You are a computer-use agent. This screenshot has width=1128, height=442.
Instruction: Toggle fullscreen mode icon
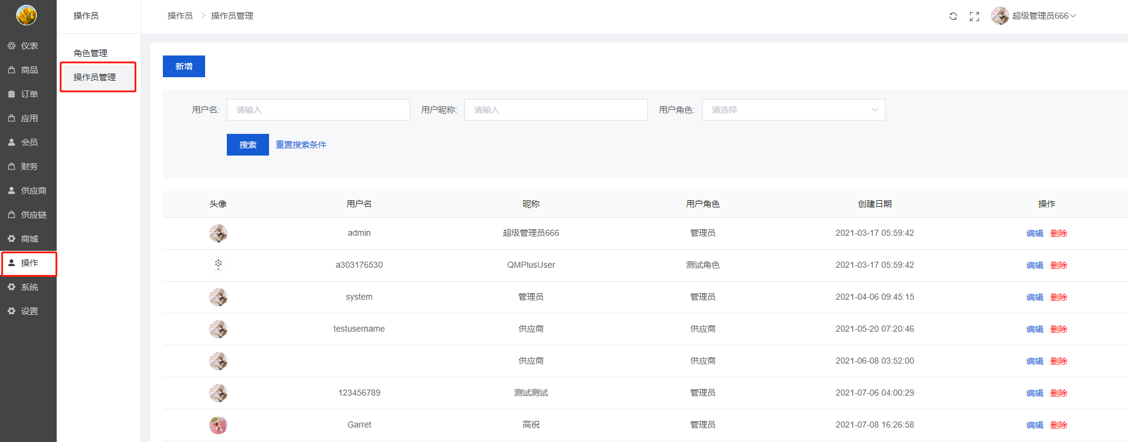point(974,16)
